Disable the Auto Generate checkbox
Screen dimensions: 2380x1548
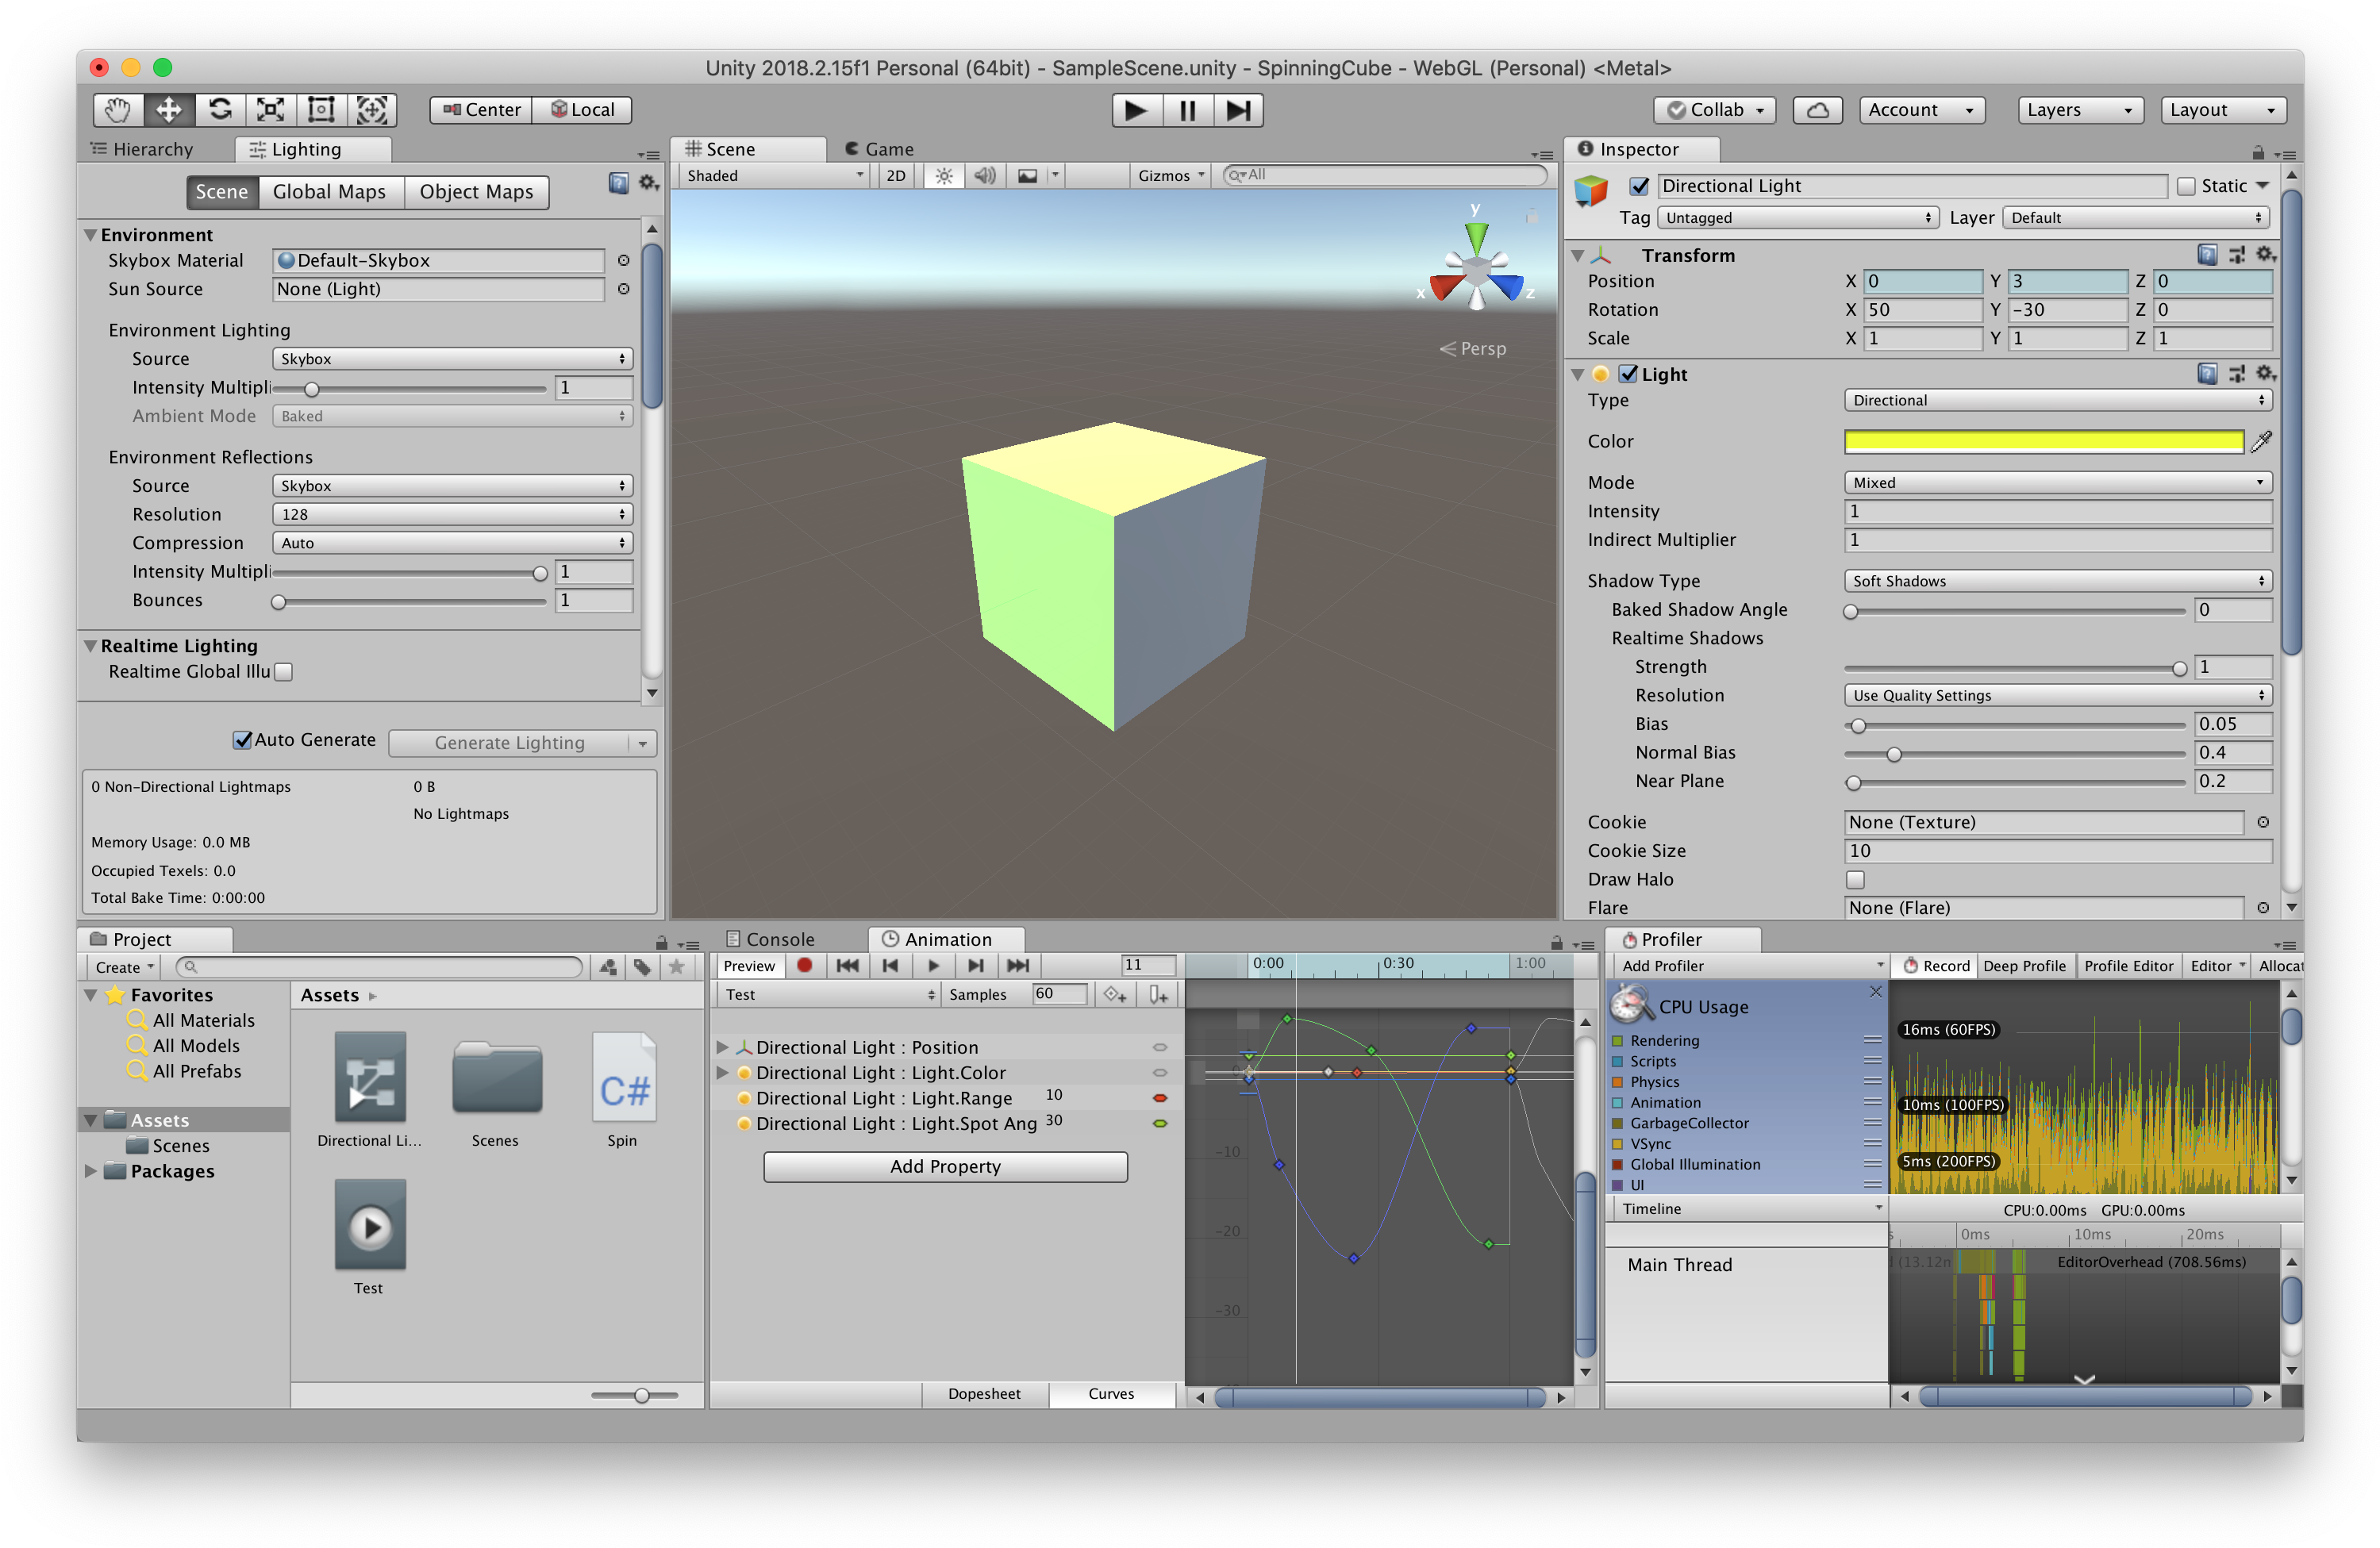pos(242,740)
